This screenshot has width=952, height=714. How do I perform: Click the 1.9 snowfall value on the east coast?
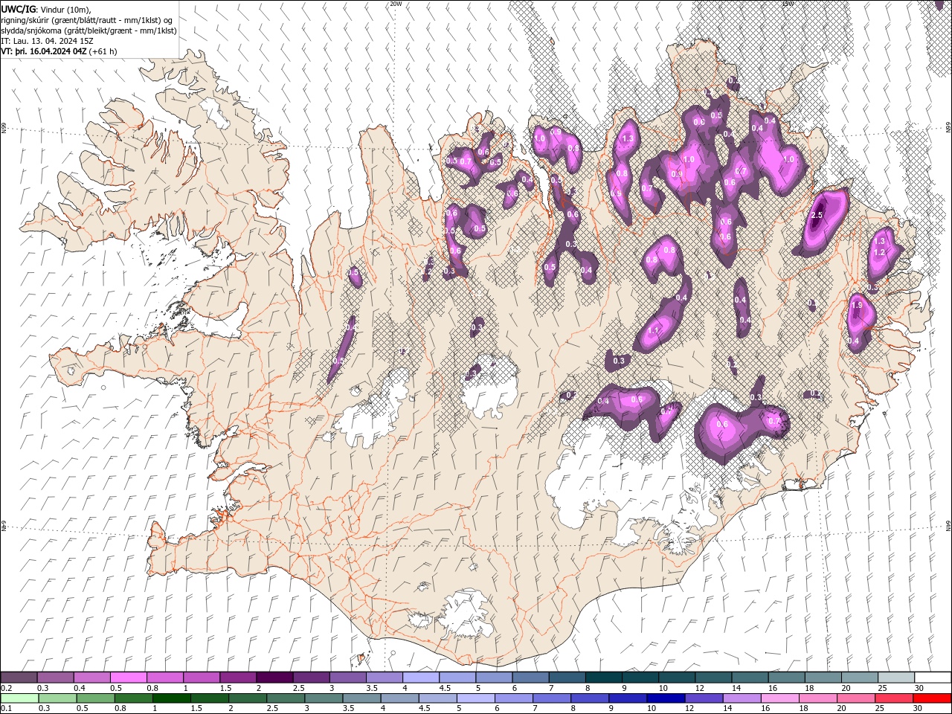click(856, 305)
